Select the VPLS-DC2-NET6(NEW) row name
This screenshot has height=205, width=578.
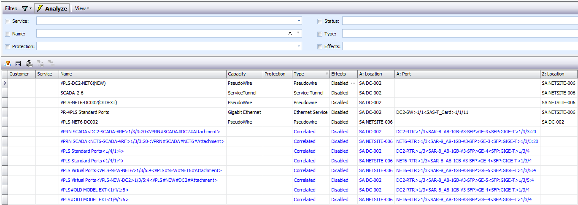click(x=83, y=83)
